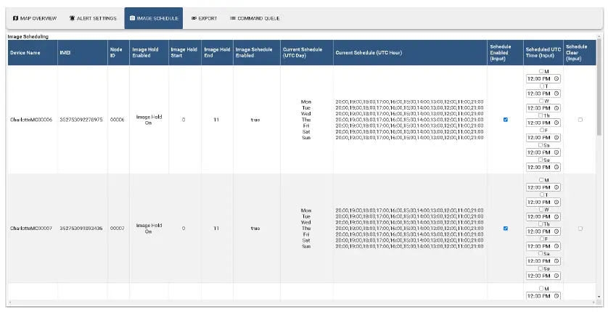Open clock picker for CharlotteMC00006 Monday time

click(556, 78)
